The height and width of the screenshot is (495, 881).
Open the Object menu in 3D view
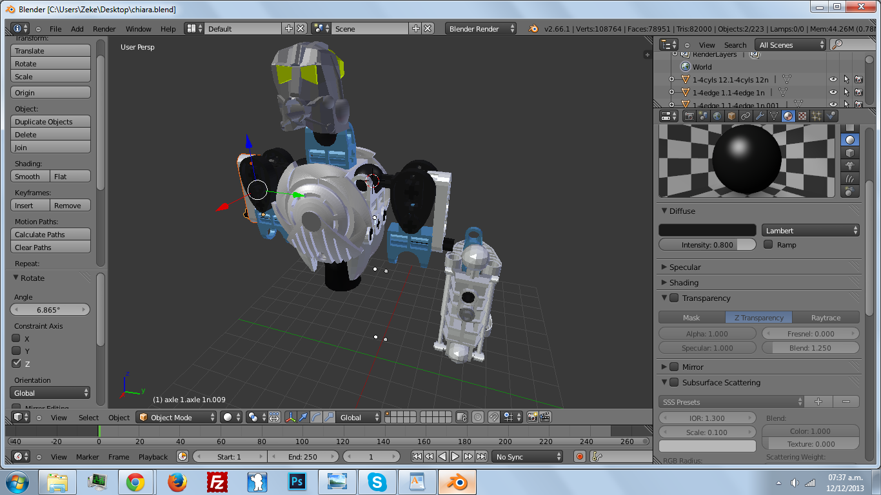pos(119,417)
